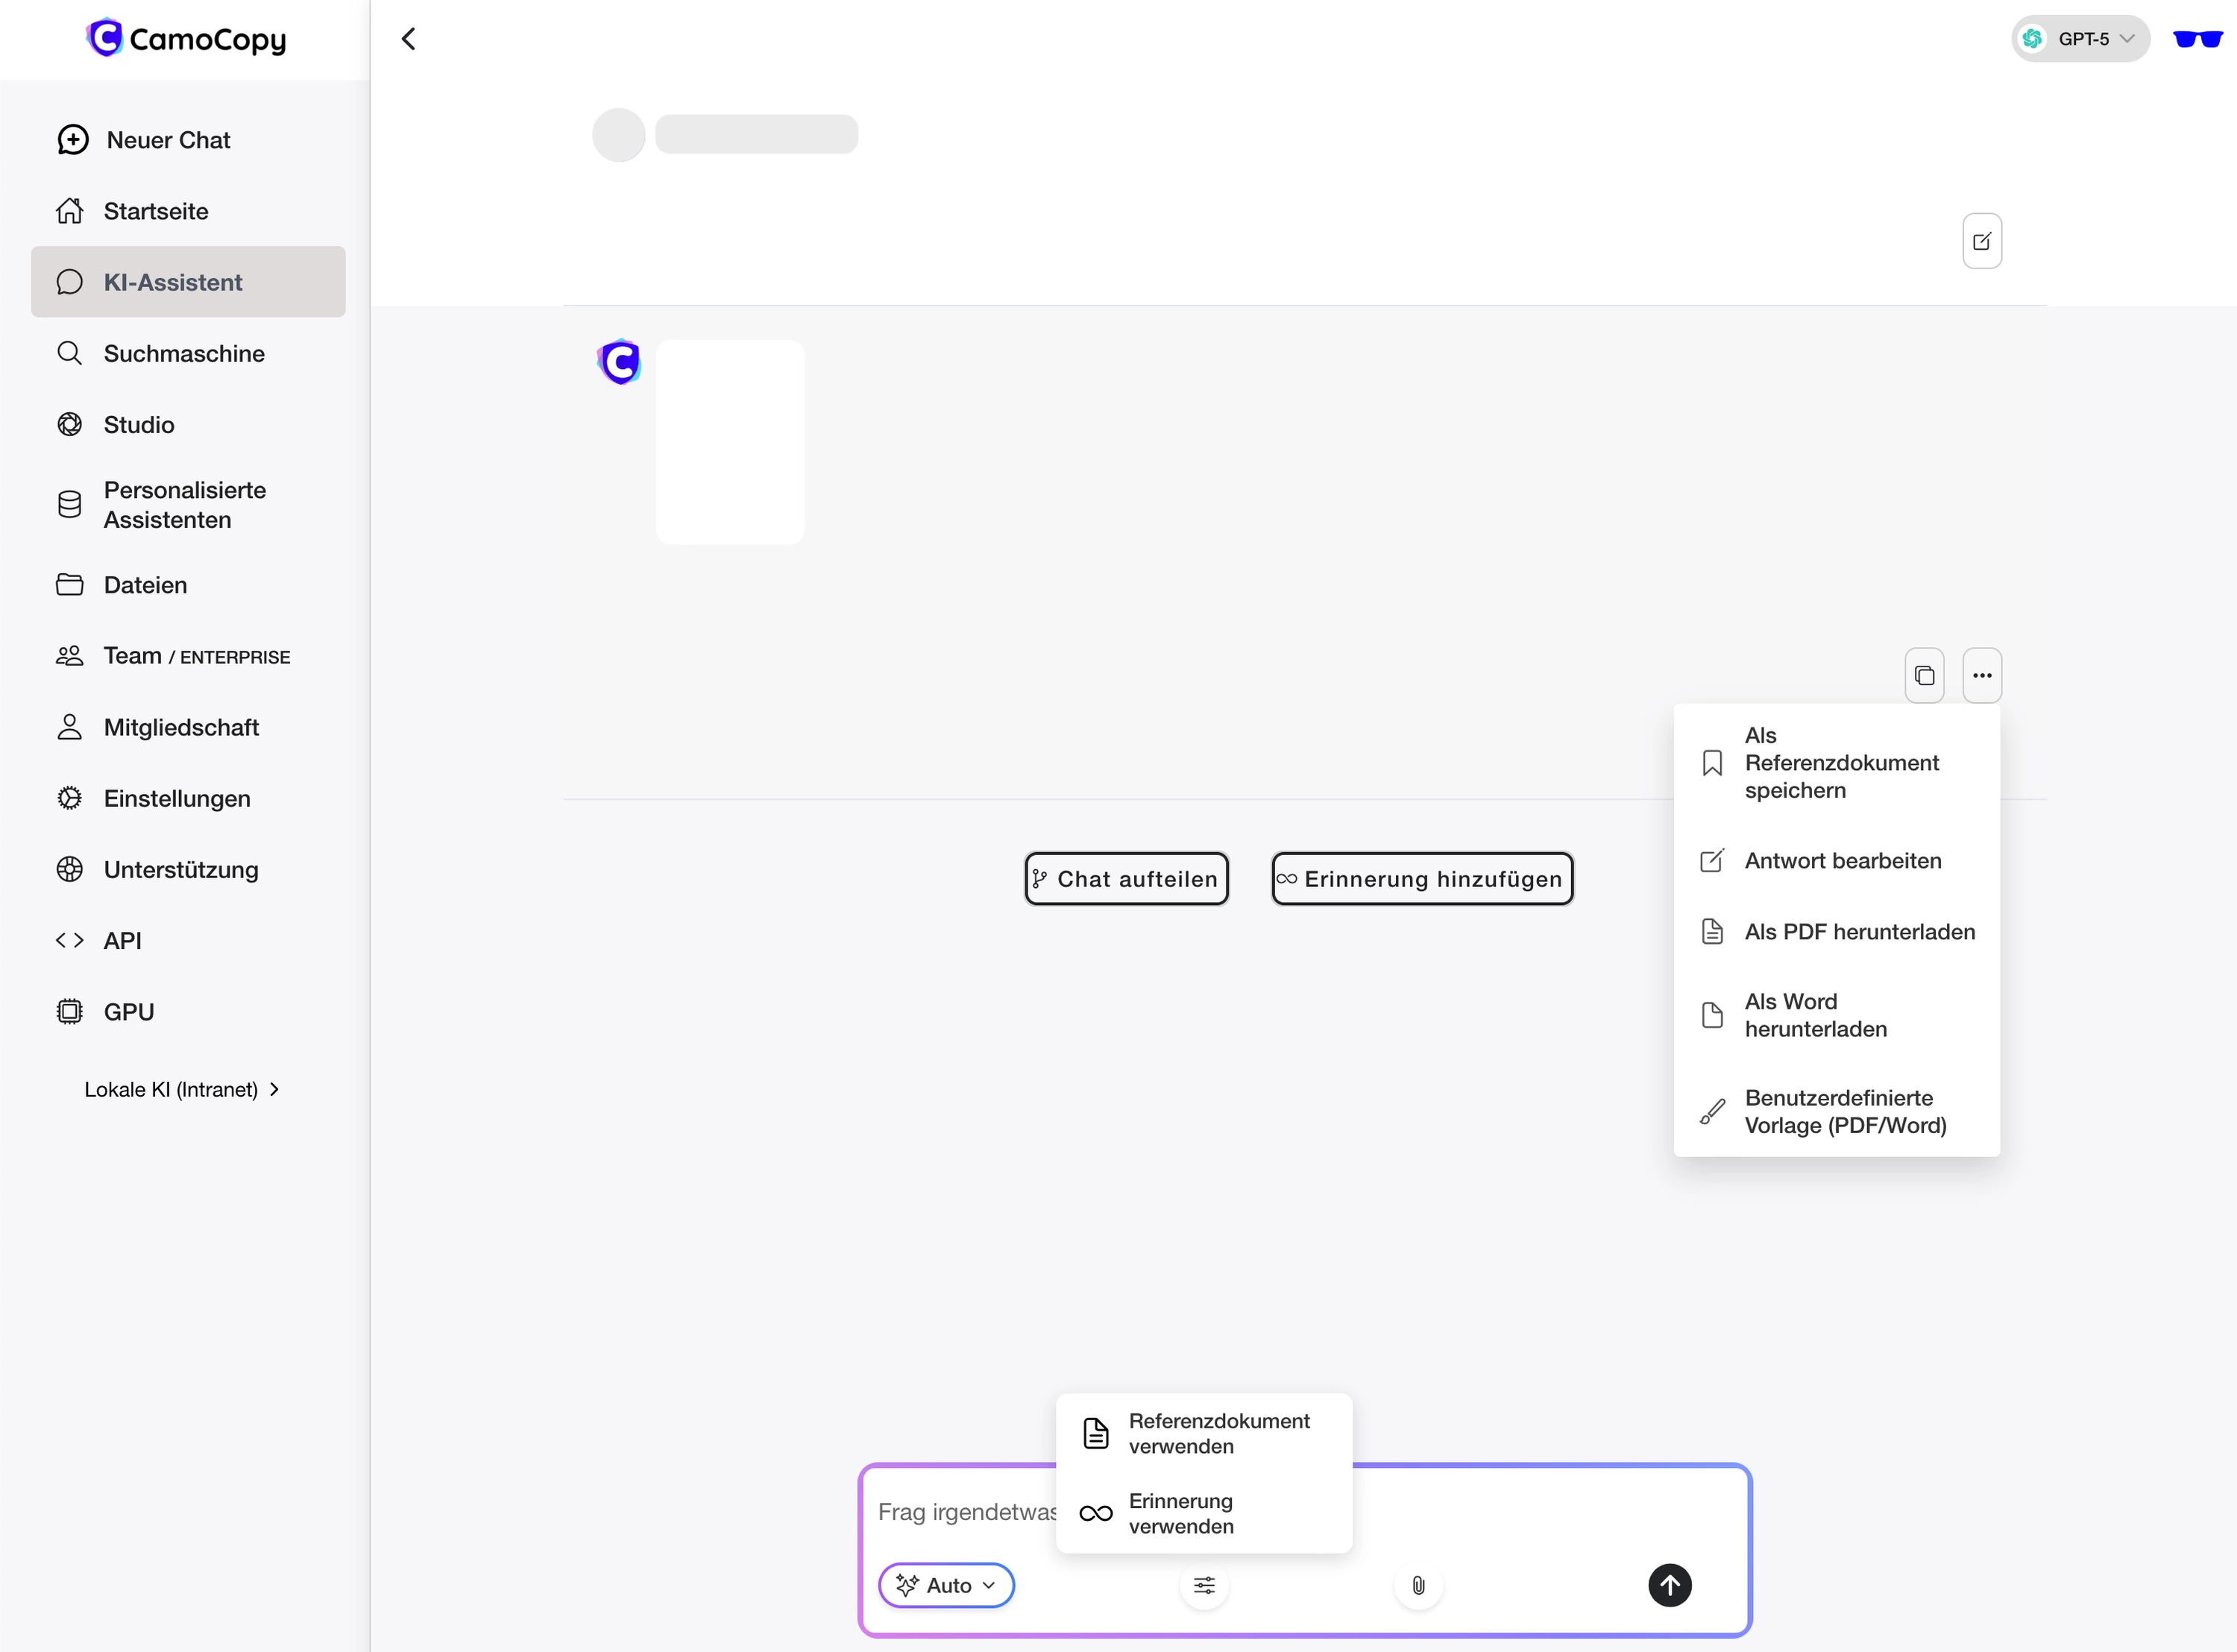Screen dimensions: 2237x1652
Task: Expand the Auto mode selector
Action: (x=945, y=1585)
